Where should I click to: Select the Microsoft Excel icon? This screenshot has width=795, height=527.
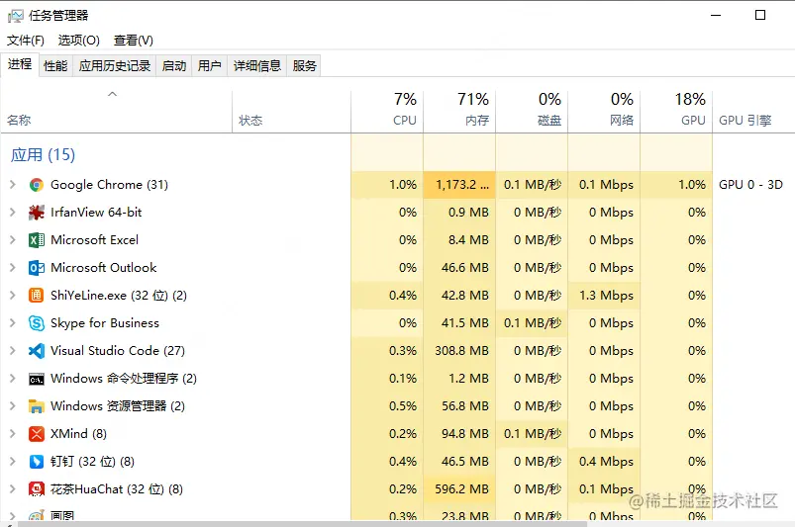[36, 240]
